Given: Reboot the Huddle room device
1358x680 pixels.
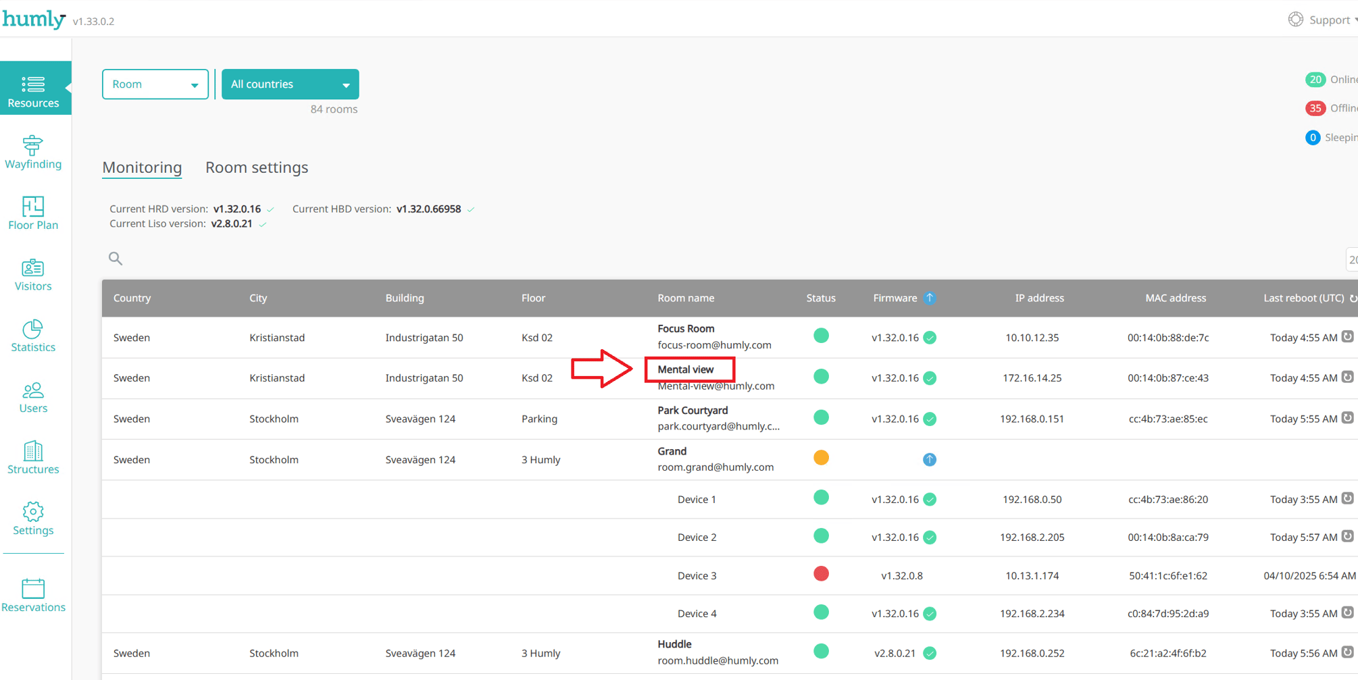Looking at the screenshot, I should 1347,652.
